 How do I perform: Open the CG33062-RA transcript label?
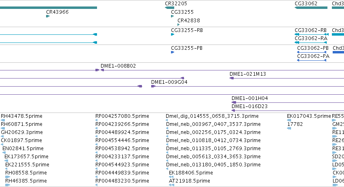(311, 38)
